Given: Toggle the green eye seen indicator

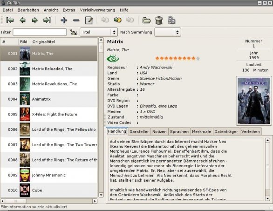Looking at the screenshot, I should click(113, 58).
